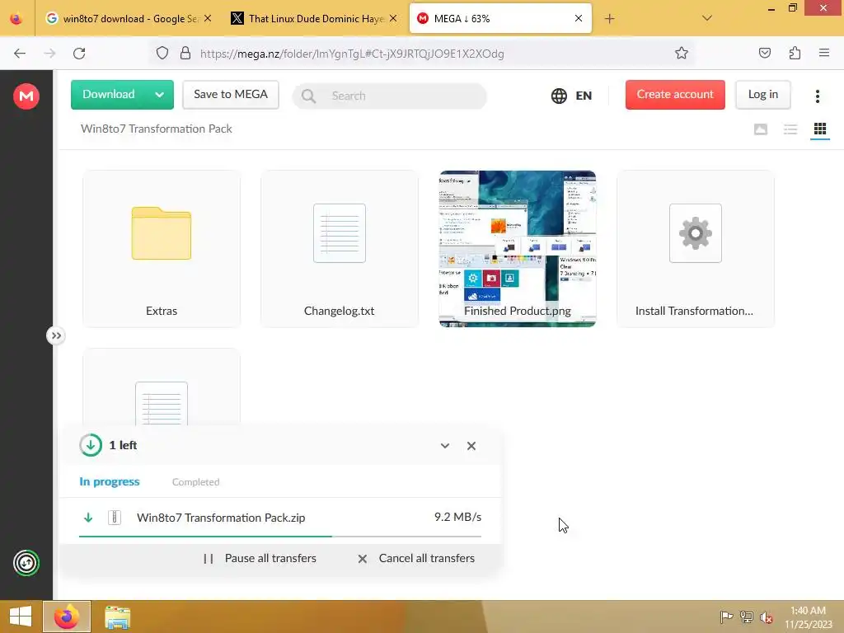
Task: Select the Changelog.txt file
Action: 339,249
